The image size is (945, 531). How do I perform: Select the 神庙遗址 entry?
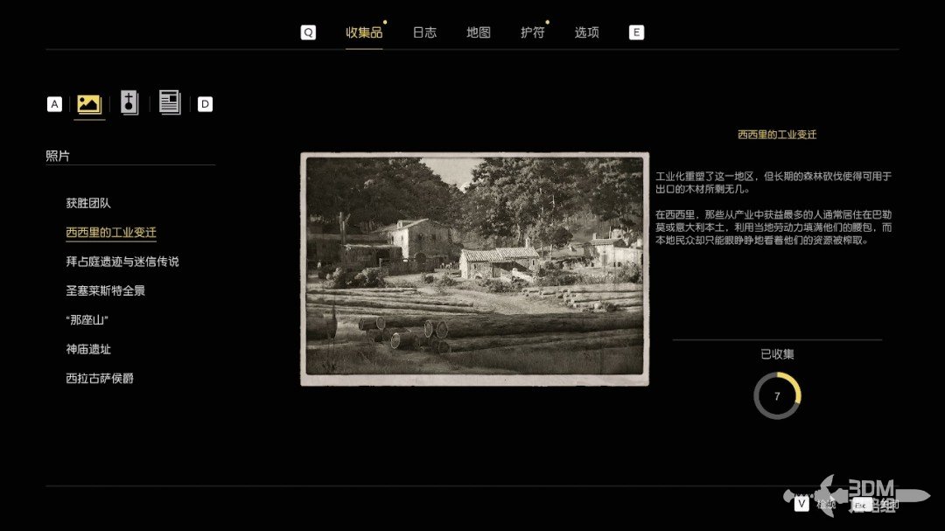(x=88, y=349)
